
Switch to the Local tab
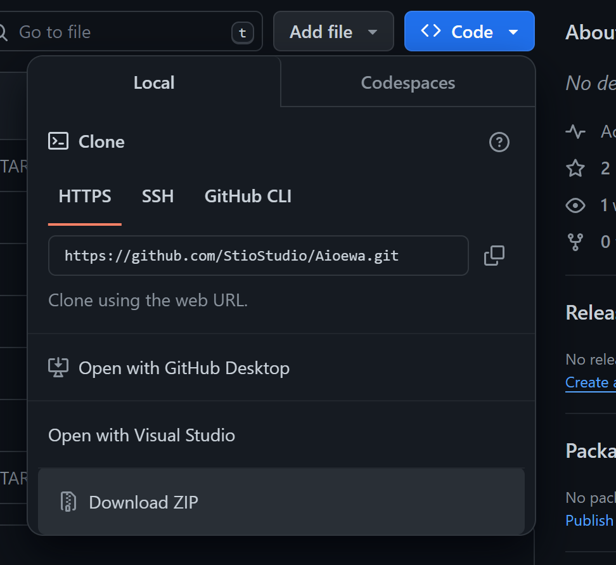tap(154, 82)
